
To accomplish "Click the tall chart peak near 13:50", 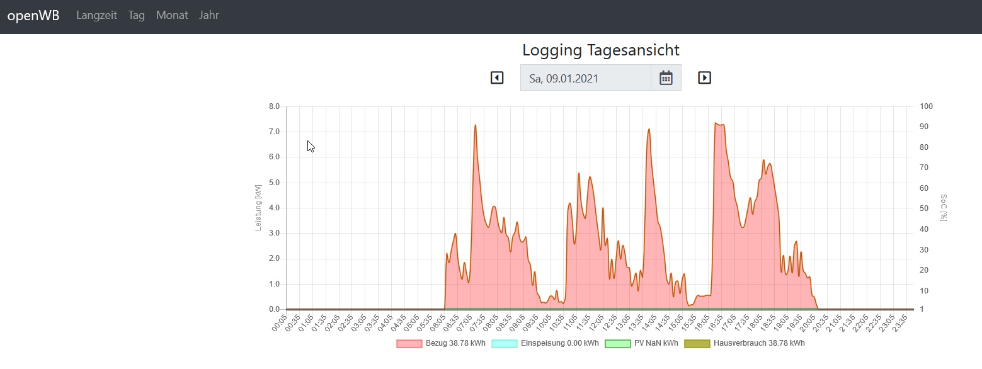I will [x=649, y=130].
